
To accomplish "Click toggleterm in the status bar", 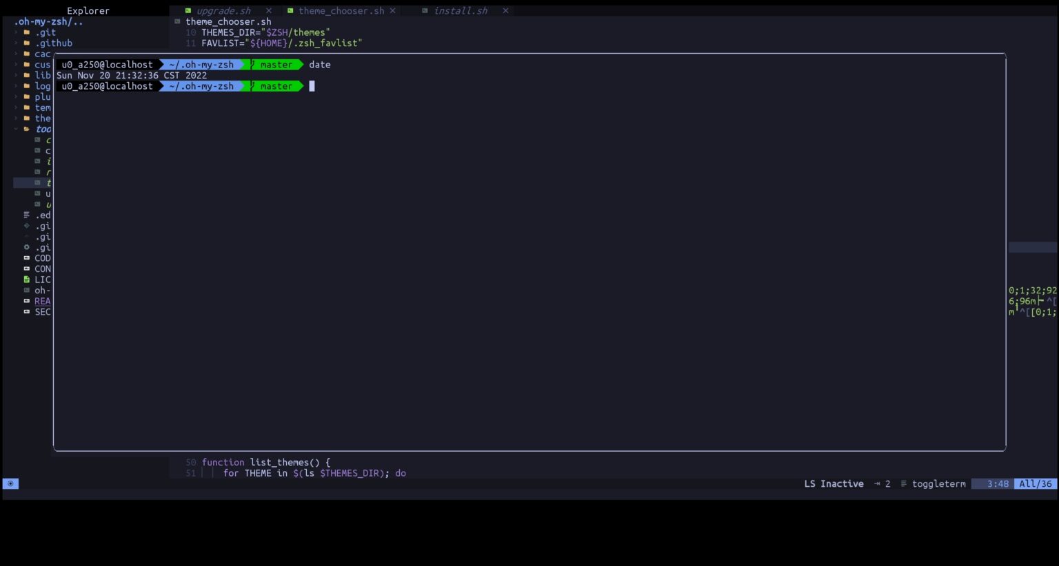I will point(939,483).
